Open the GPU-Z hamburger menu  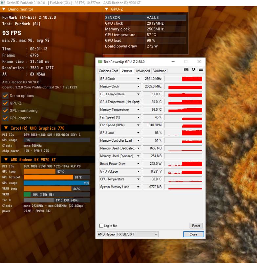(201, 69)
